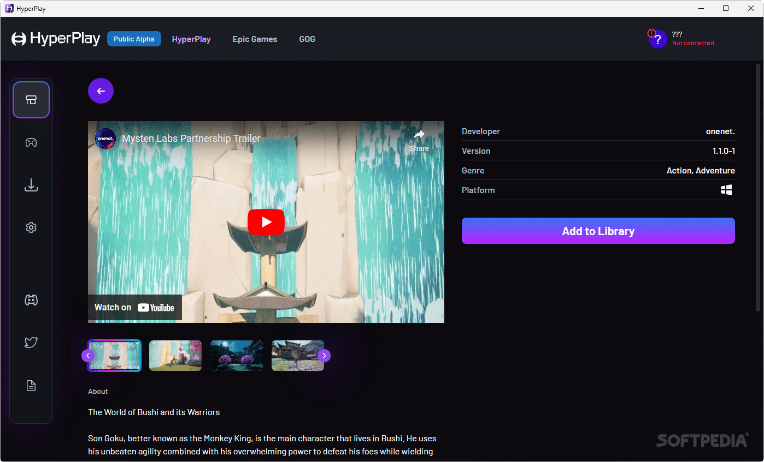Click the 'About' heading
Viewport: 764px width, 462px height.
pyautogui.click(x=98, y=392)
